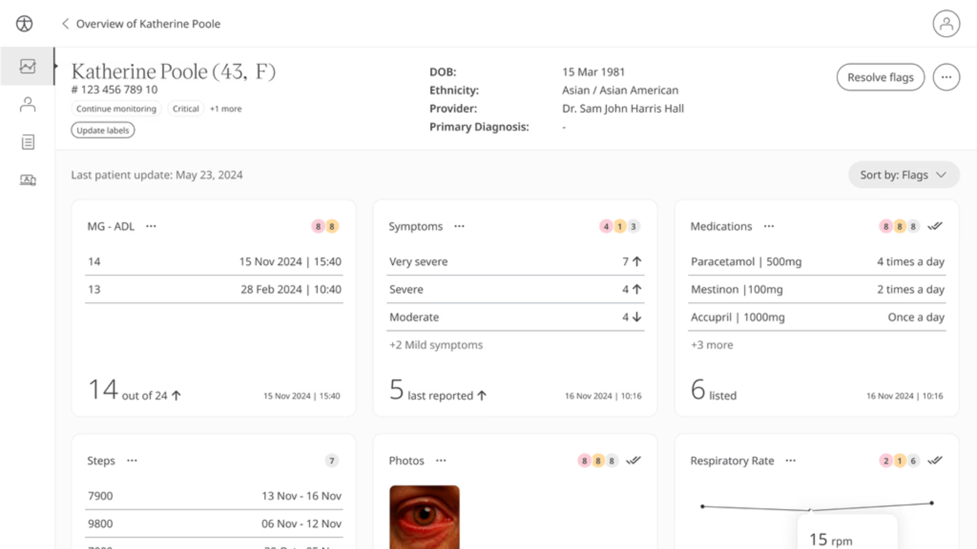This screenshot has width=977, height=549.
Task: Click the Update labels button
Action: pos(103,130)
